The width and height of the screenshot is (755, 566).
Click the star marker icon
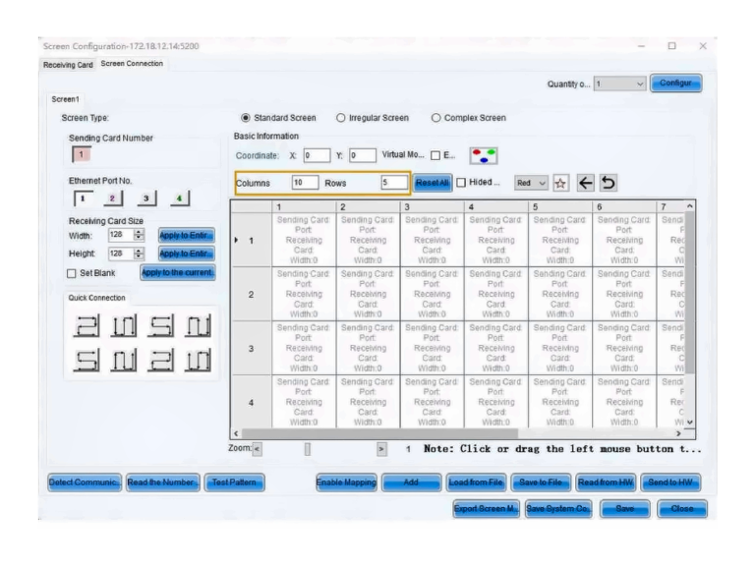point(560,183)
